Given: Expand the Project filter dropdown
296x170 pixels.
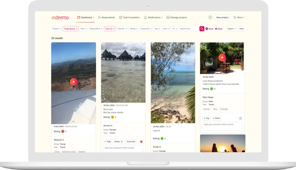Looking at the screenshot, I should 57,29.
